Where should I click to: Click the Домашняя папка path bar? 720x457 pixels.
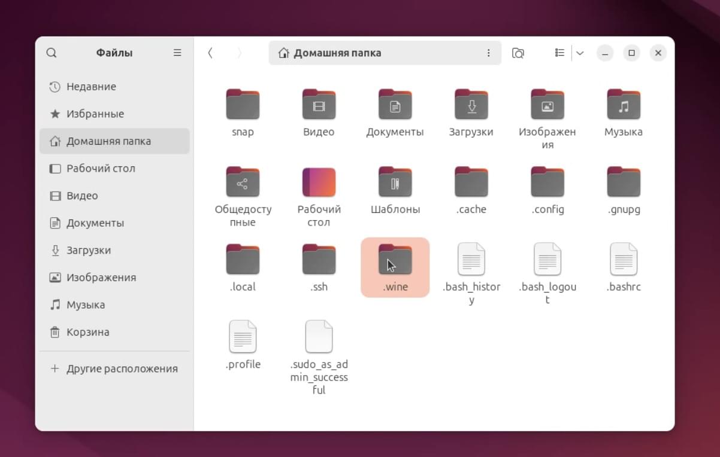pos(385,53)
